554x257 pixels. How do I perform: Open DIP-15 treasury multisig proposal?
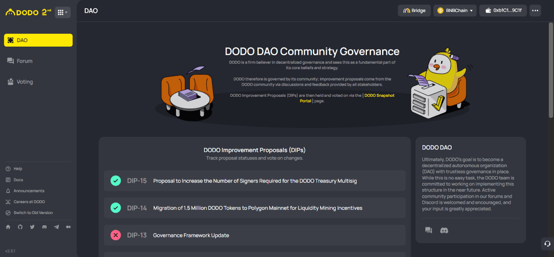(x=254, y=181)
